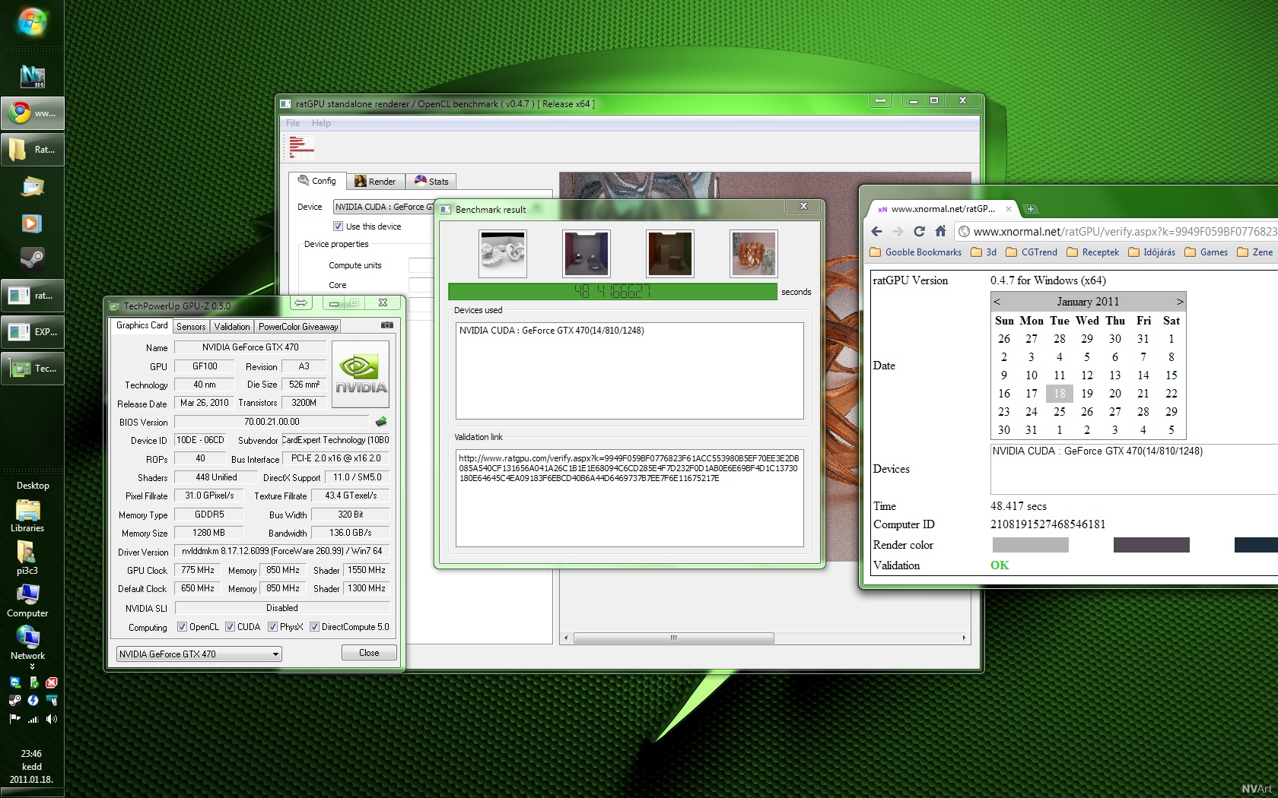
Task: Go to next month in calendar
Action: click(x=1180, y=302)
